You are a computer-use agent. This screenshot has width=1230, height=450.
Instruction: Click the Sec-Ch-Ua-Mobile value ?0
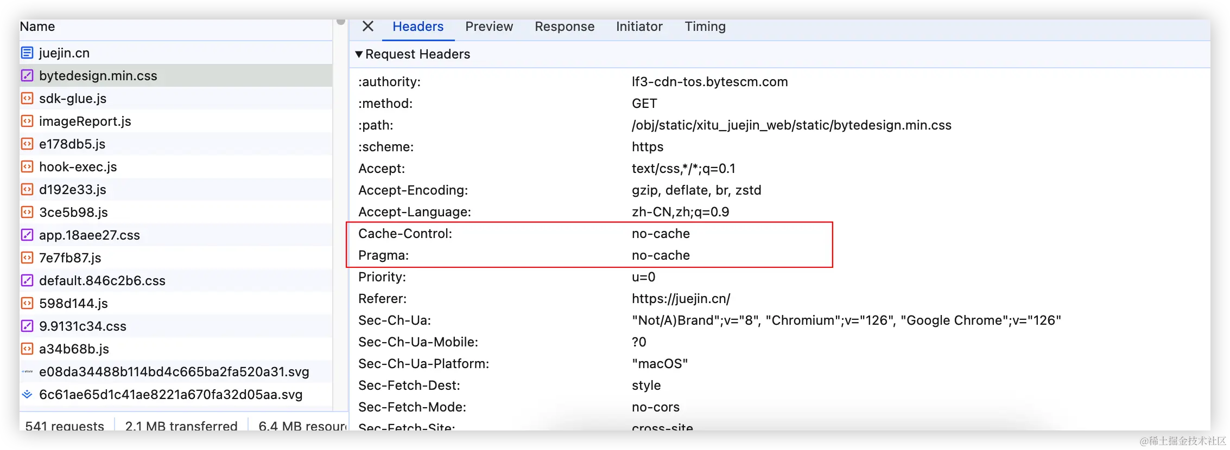coord(639,342)
